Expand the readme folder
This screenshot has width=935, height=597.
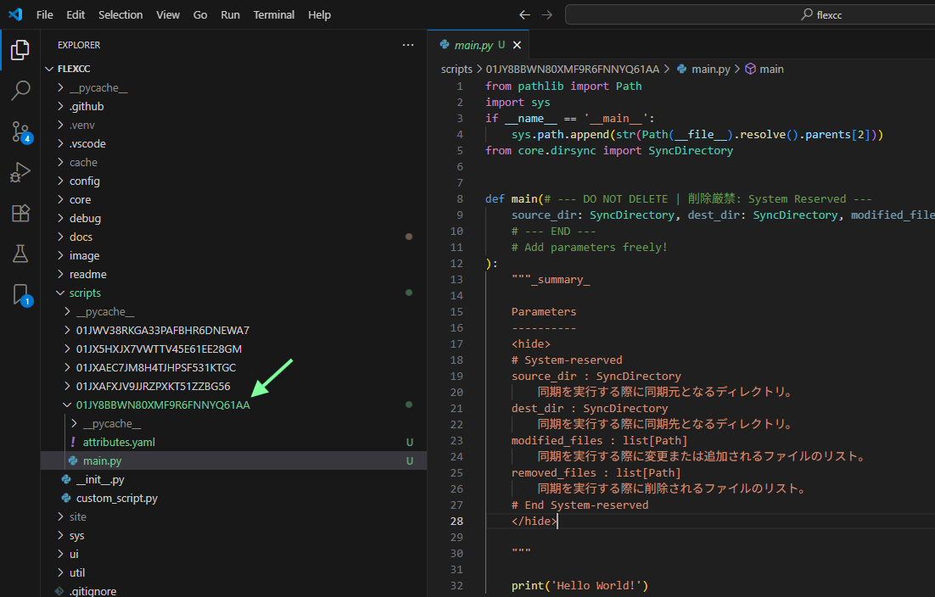(x=233, y=274)
